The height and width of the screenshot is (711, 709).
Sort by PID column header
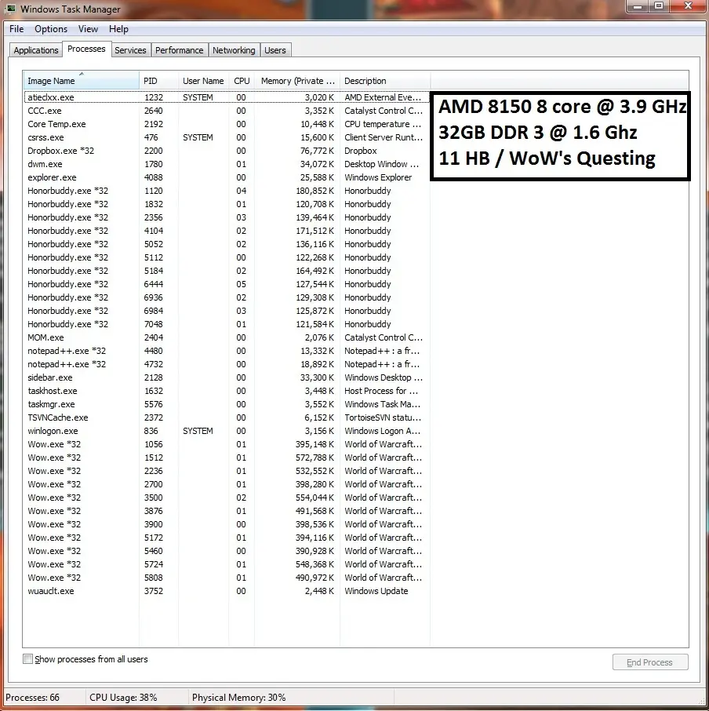(x=158, y=81)
